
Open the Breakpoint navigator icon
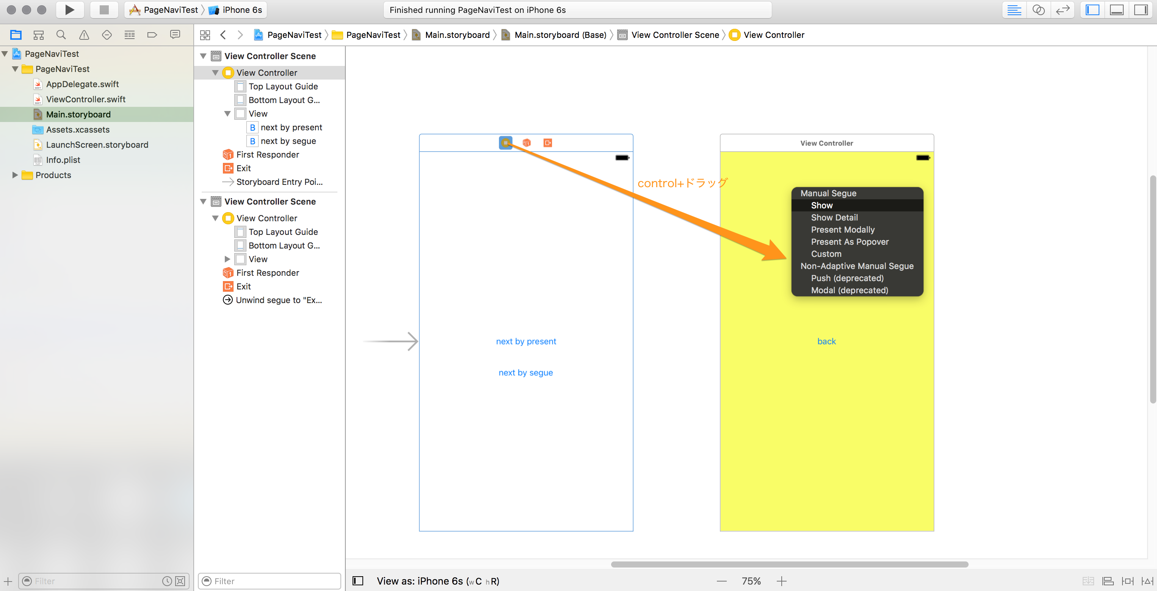tap(152, 34)
